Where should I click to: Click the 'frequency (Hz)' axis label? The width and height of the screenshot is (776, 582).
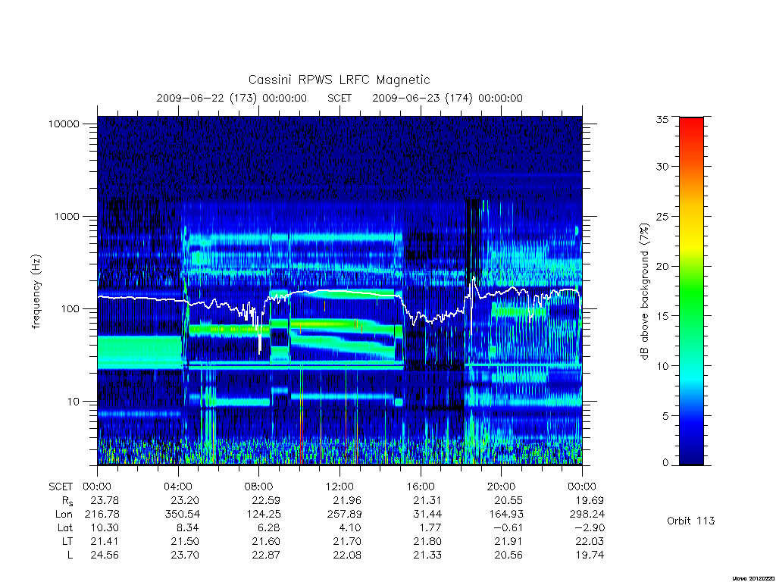36,292
